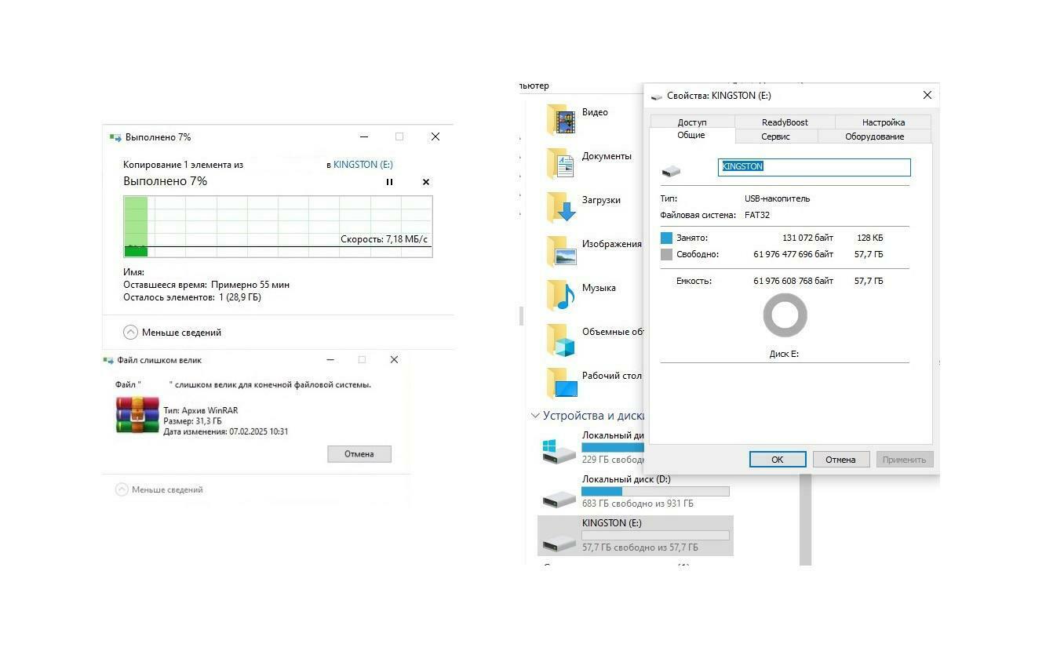Click the KINGSTON (E:) destination link
This screenshot has height=662, width=1064.
click(363, 165)
